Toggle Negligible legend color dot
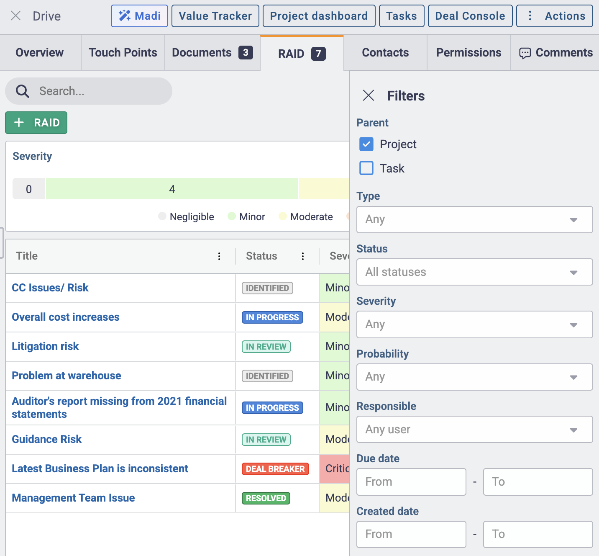This screenshot has width=599, height=556. point(162,216)
